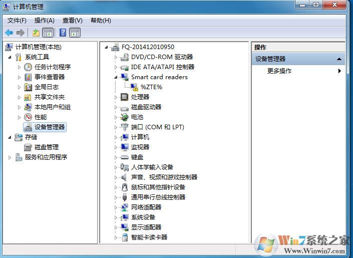353x258 pixels.
Task: Click the 网络适配器 icon
Action: coord(125,207)
